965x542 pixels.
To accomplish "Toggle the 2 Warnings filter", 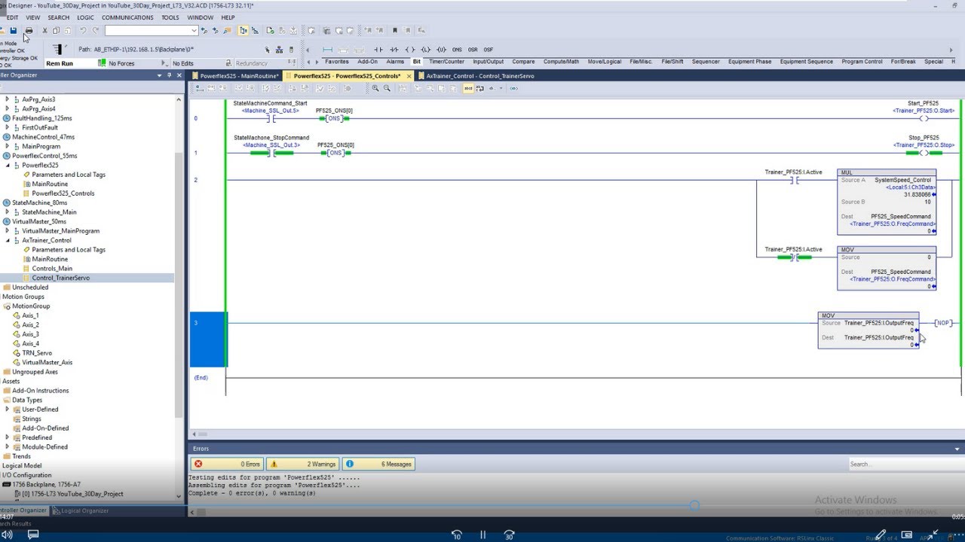I will coord(302,464).
